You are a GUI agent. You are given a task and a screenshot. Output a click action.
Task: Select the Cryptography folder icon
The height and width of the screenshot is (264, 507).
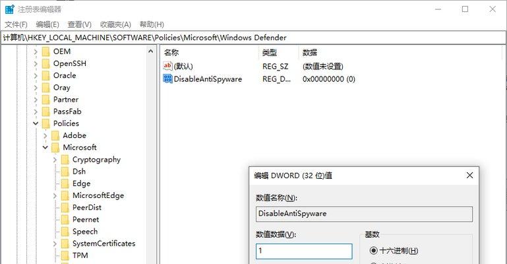65,160
